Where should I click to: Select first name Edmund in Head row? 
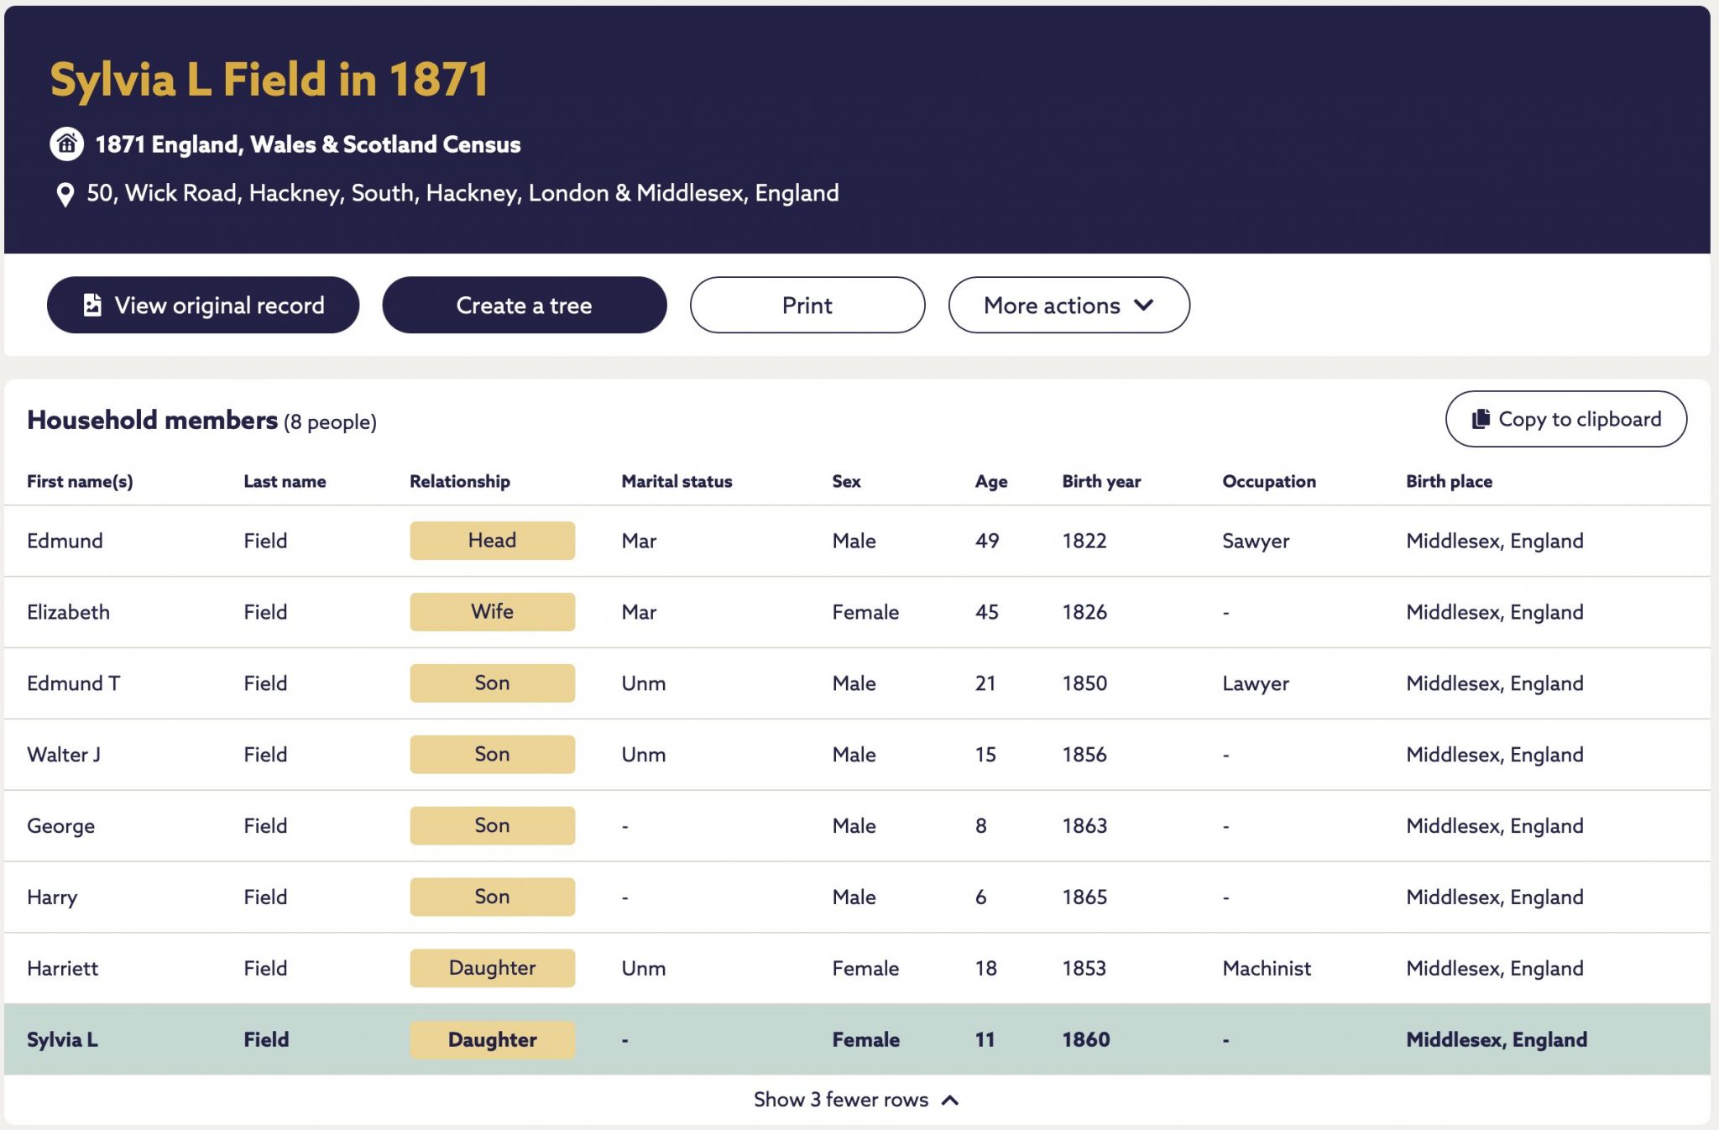(65, 541)
